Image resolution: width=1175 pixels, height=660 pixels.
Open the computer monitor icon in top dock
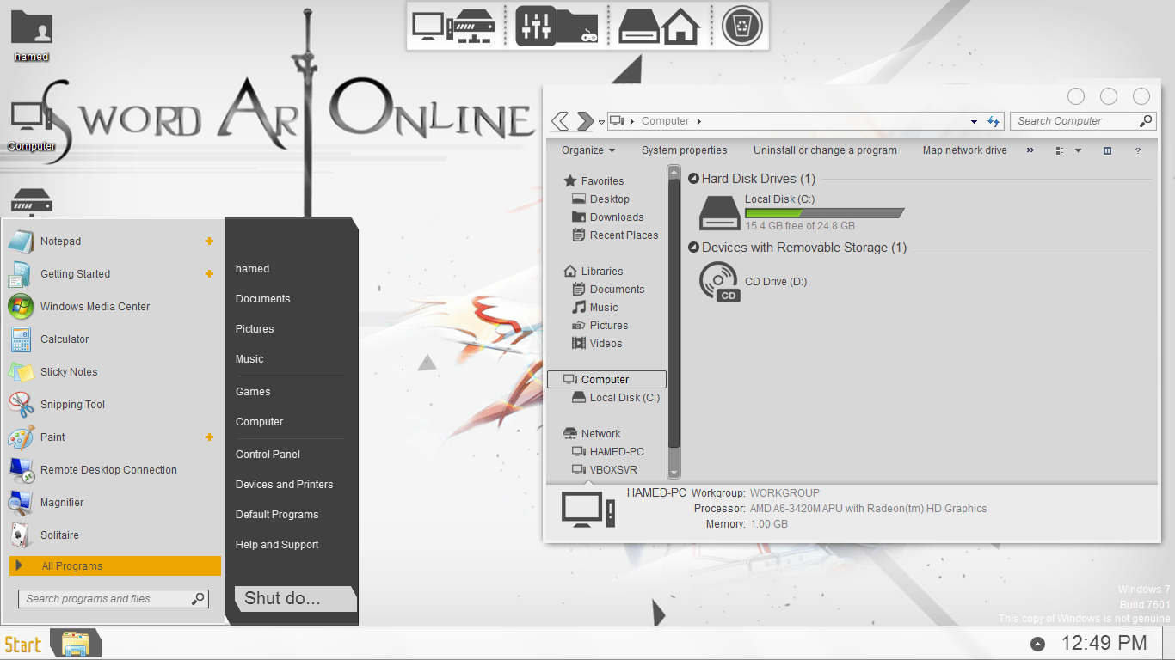tap(432, 27)
